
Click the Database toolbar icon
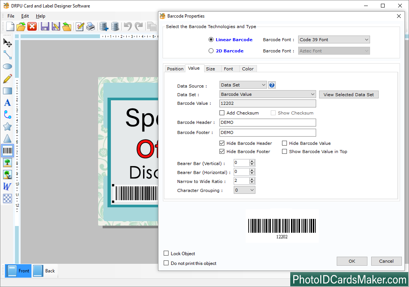[115, 26]
